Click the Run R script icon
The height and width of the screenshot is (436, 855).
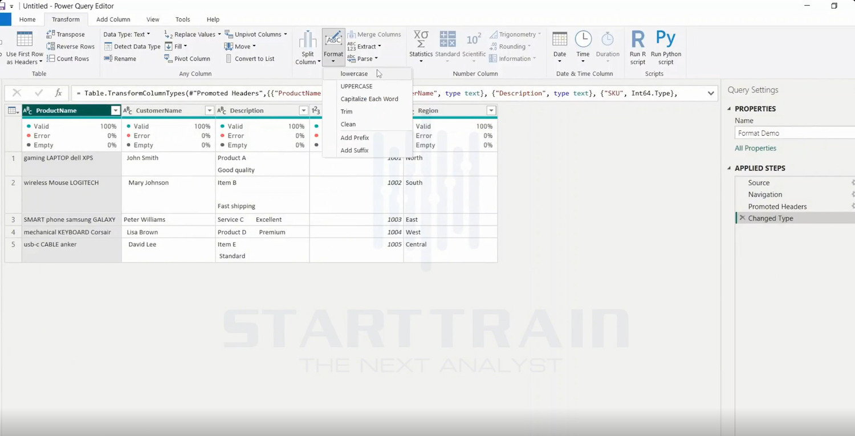click(638, 39)
